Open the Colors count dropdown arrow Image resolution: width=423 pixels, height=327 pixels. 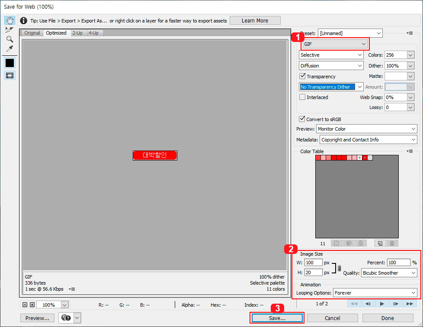click(x=410, y=55)
